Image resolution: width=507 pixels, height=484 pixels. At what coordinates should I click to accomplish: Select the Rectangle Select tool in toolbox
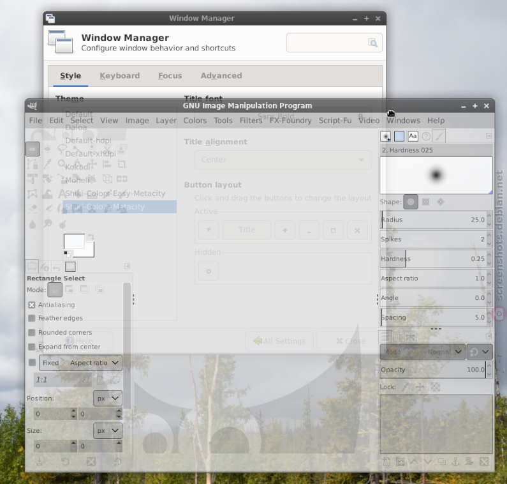pos(33,149)
